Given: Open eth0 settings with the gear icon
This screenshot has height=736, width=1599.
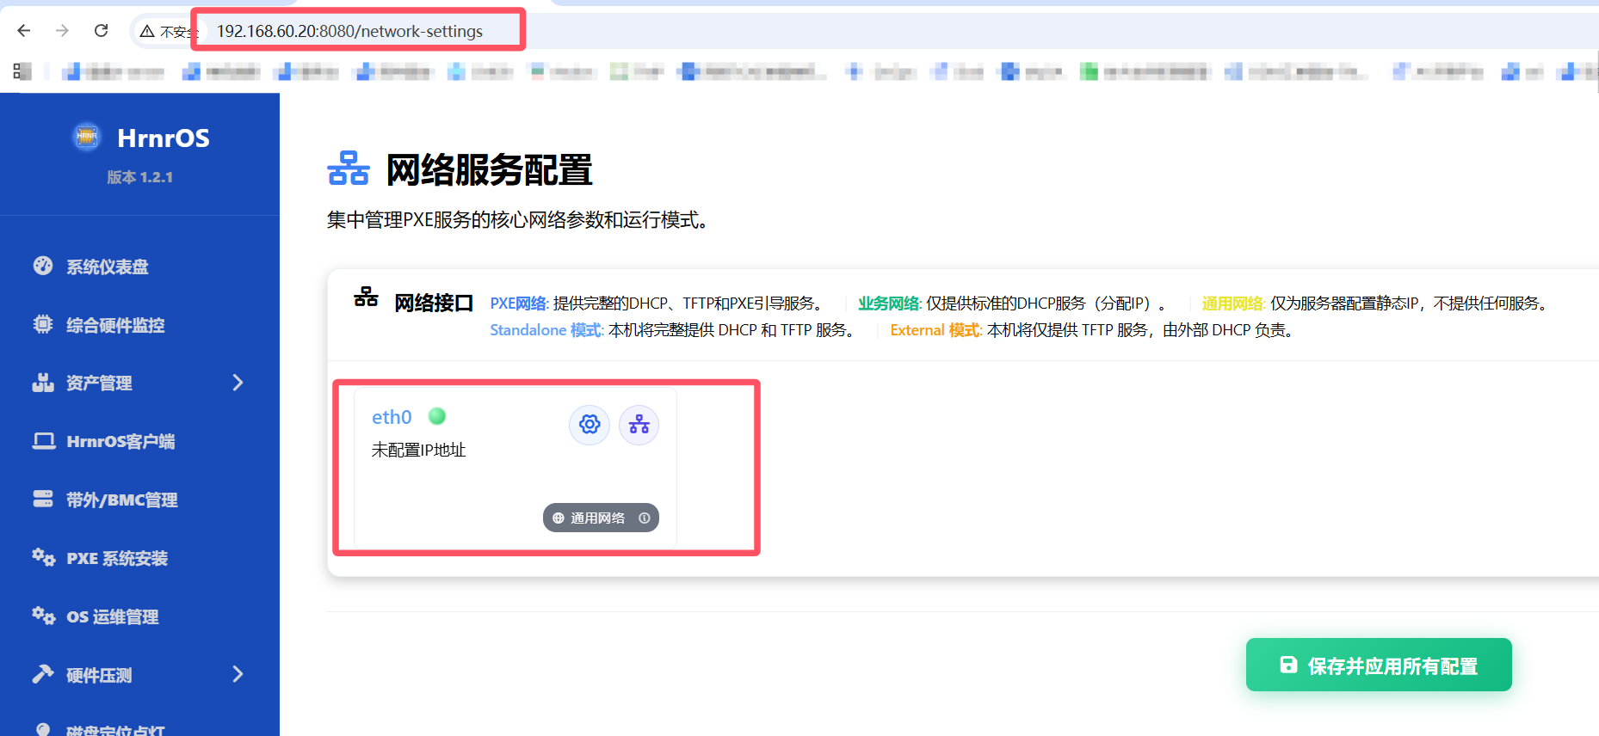Looking at the screenshot, I should click(590, 425).
